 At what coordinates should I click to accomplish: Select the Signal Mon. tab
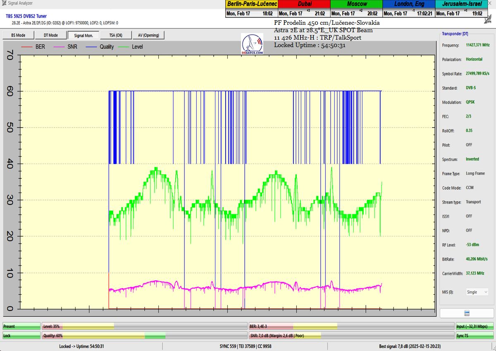83,36
